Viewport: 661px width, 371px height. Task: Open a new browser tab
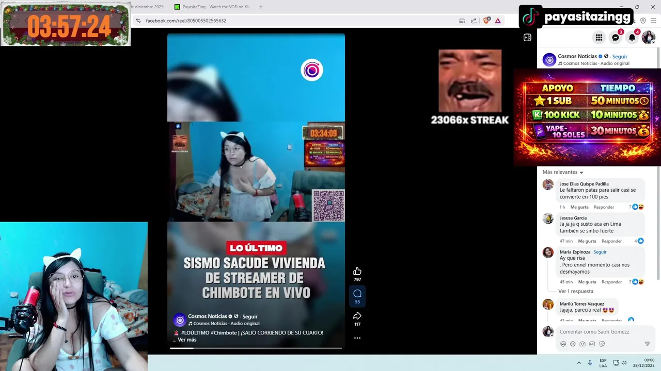[x=261, y=7]
